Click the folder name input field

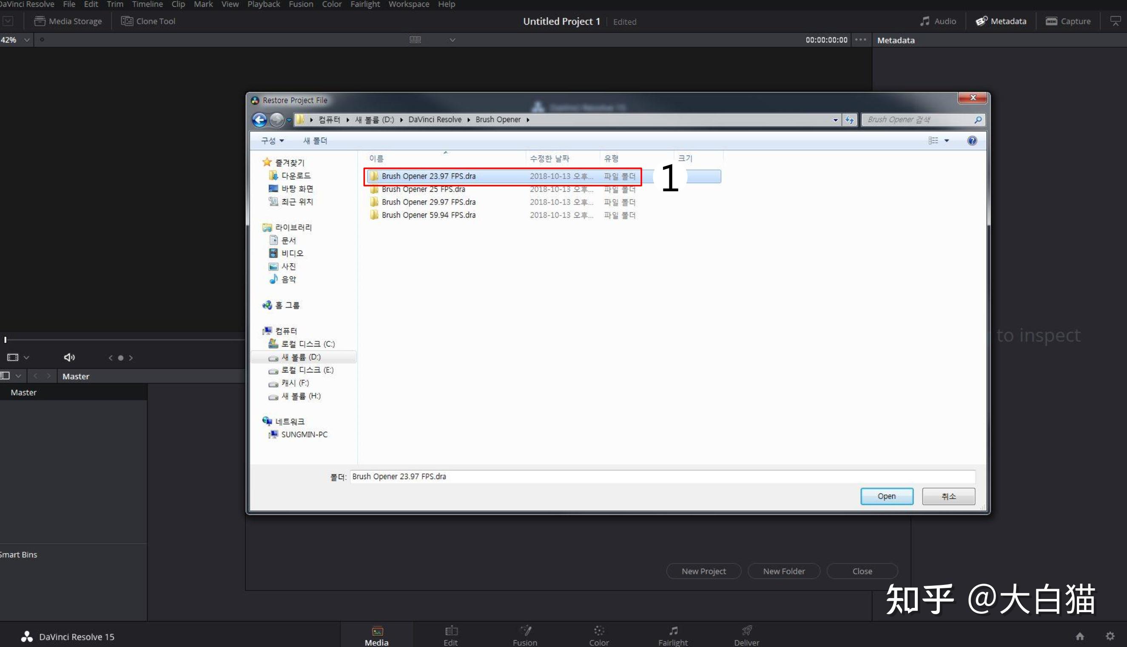662,477
